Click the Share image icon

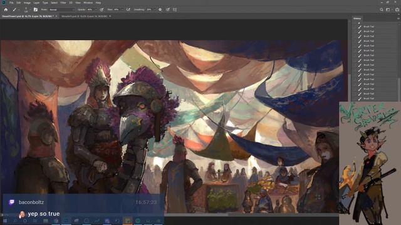coord(397,10)
